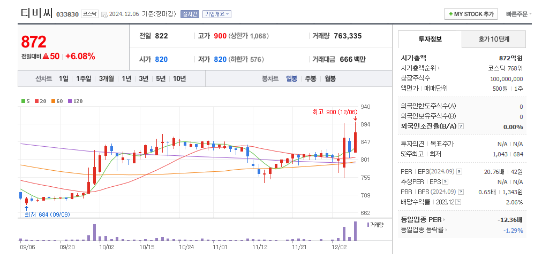Click the 시가총액순위 link
Screen dimensions: 542x254
pyautogui.click(x=418, y=68)
